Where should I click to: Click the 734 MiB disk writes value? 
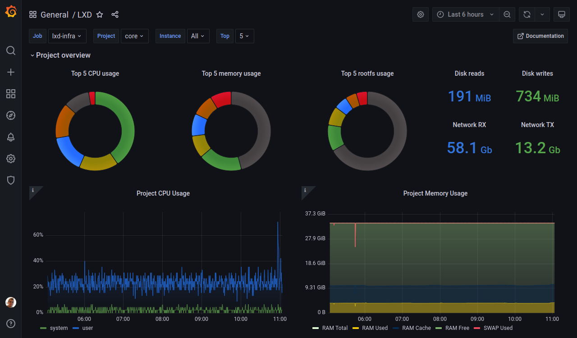(537, 96)
